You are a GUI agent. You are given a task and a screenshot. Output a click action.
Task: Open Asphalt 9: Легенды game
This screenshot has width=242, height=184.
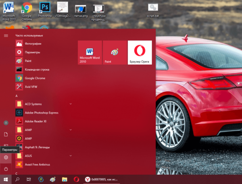tap(44, 147)
